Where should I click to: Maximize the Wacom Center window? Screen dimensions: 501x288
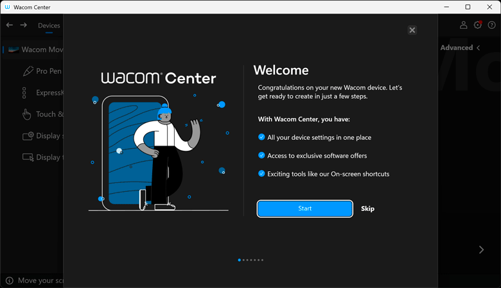tap(468, 7)
